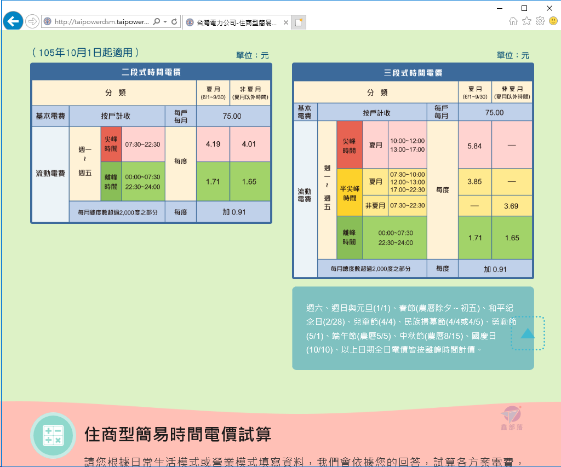Click the browser forward arrow button

32,21
